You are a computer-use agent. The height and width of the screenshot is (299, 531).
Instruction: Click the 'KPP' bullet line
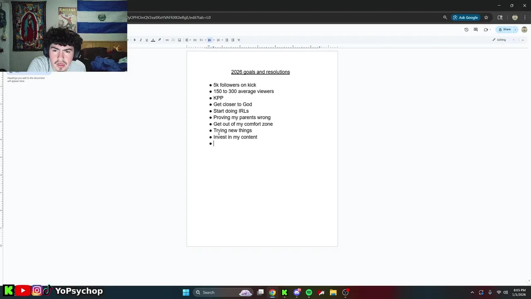pos(218,98)
